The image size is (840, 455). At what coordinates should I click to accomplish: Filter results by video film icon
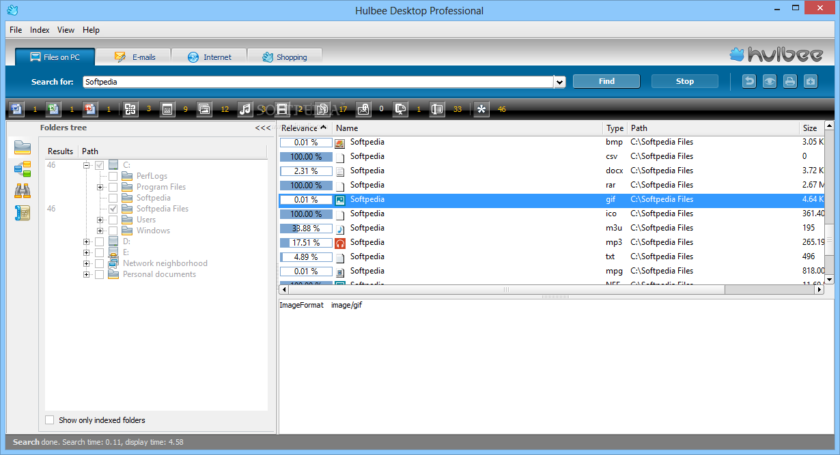coord(282,108)
